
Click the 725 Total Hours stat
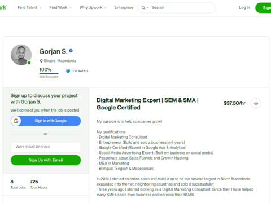[39, 184]
